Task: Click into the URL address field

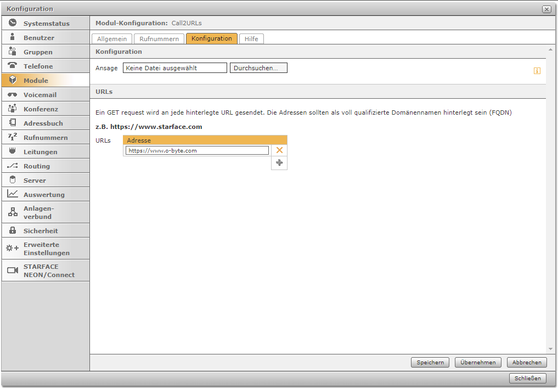Action: tap(197, 150)
